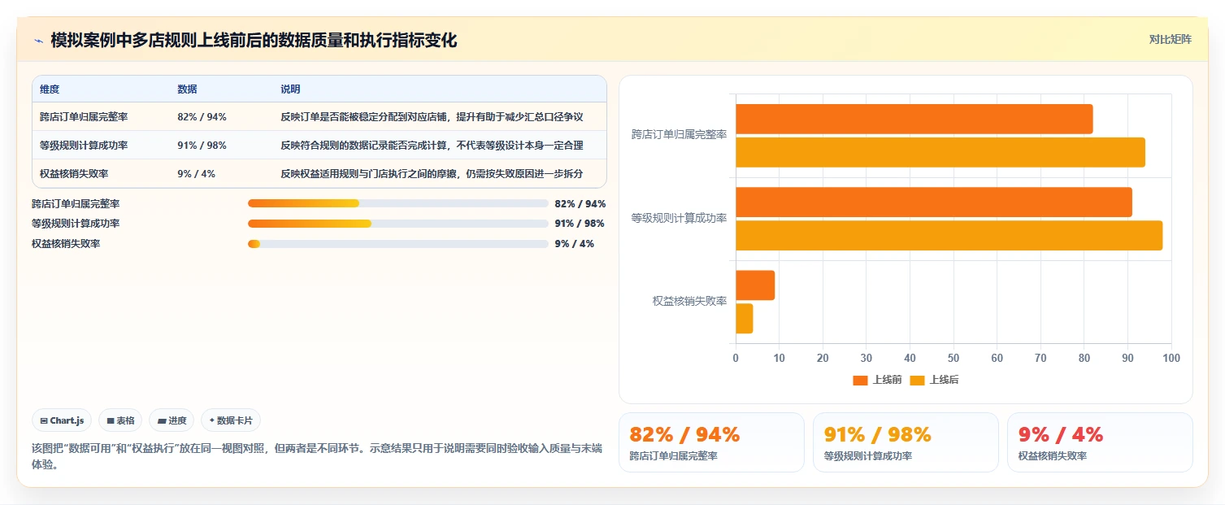
Task: Click the 上线前 bar for 跨店订单归属完整率
Action: click(x=914, y=119)
